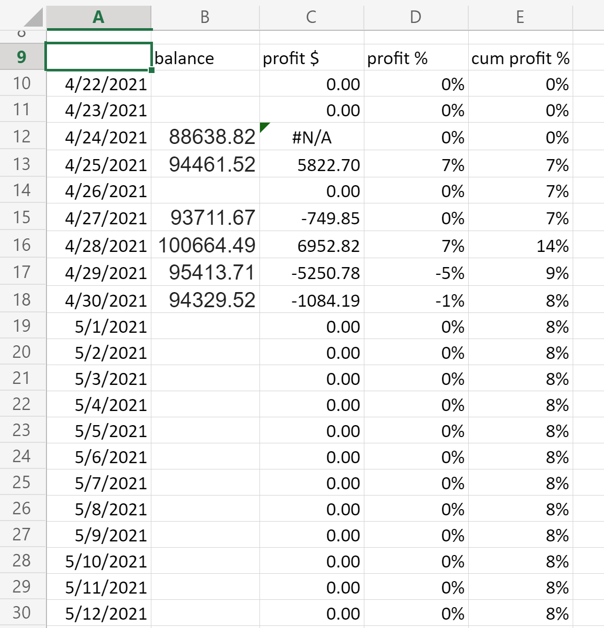The height and width of the screenshot is (628, 604).
Task: Select row 9 header
Action: tap(22, 57)
